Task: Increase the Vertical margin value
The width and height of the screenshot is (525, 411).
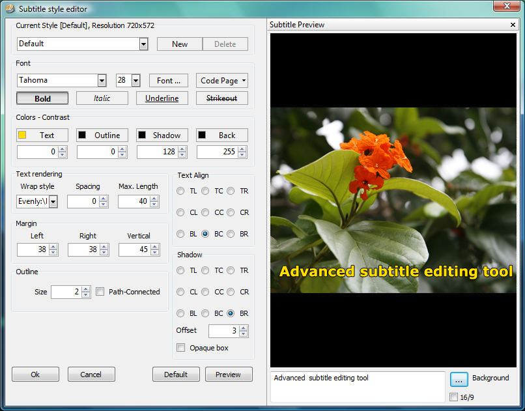Action: (x=154, y=247)
